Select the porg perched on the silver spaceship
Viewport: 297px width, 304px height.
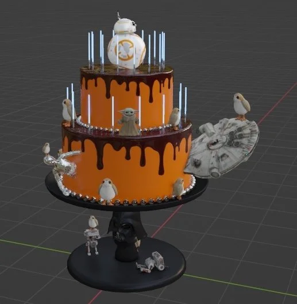47,149
